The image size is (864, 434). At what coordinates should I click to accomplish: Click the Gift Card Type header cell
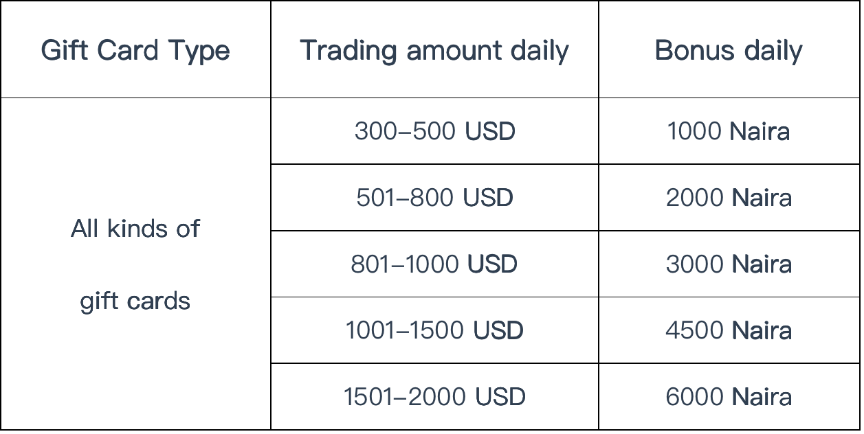point(135,49)
